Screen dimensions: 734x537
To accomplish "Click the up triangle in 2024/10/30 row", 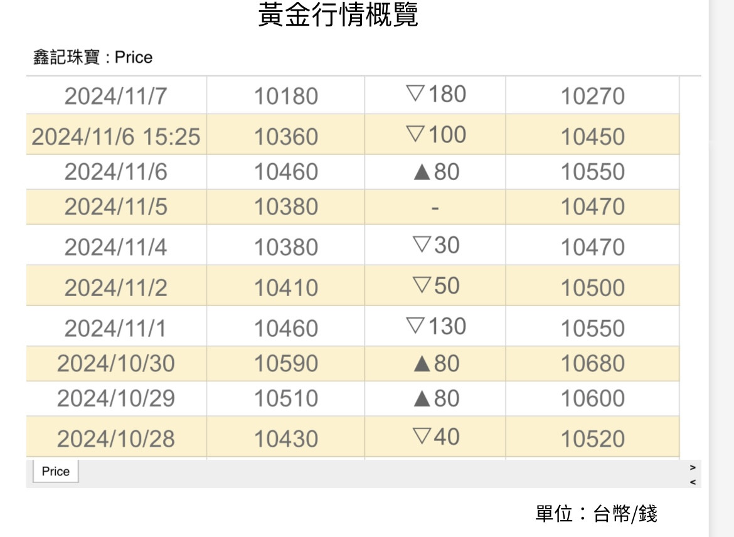I will 422,364.
